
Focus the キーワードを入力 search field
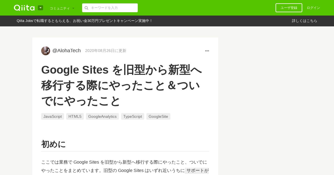(110, 8)
